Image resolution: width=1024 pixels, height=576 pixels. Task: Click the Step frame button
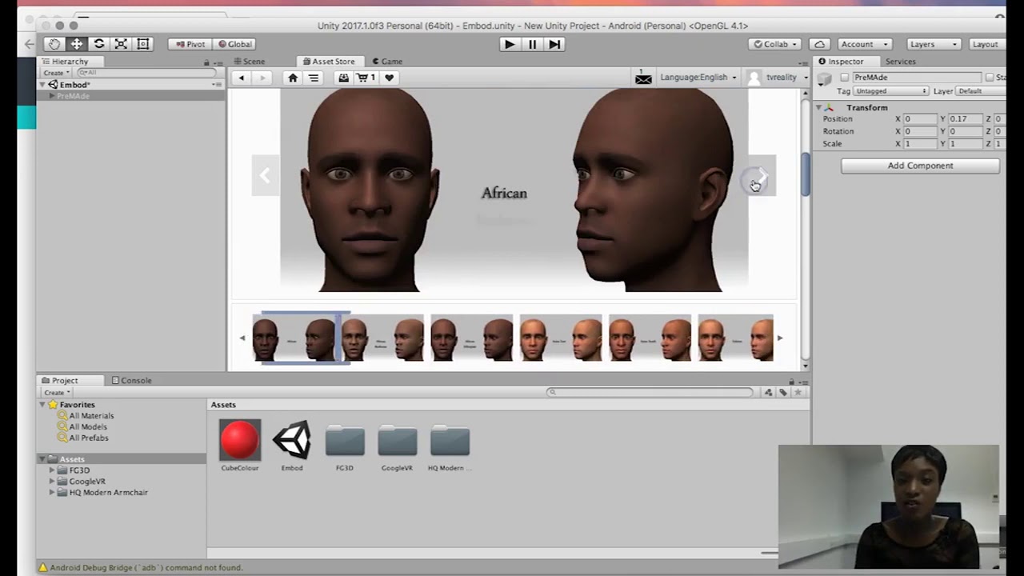(x=554, y=44)
